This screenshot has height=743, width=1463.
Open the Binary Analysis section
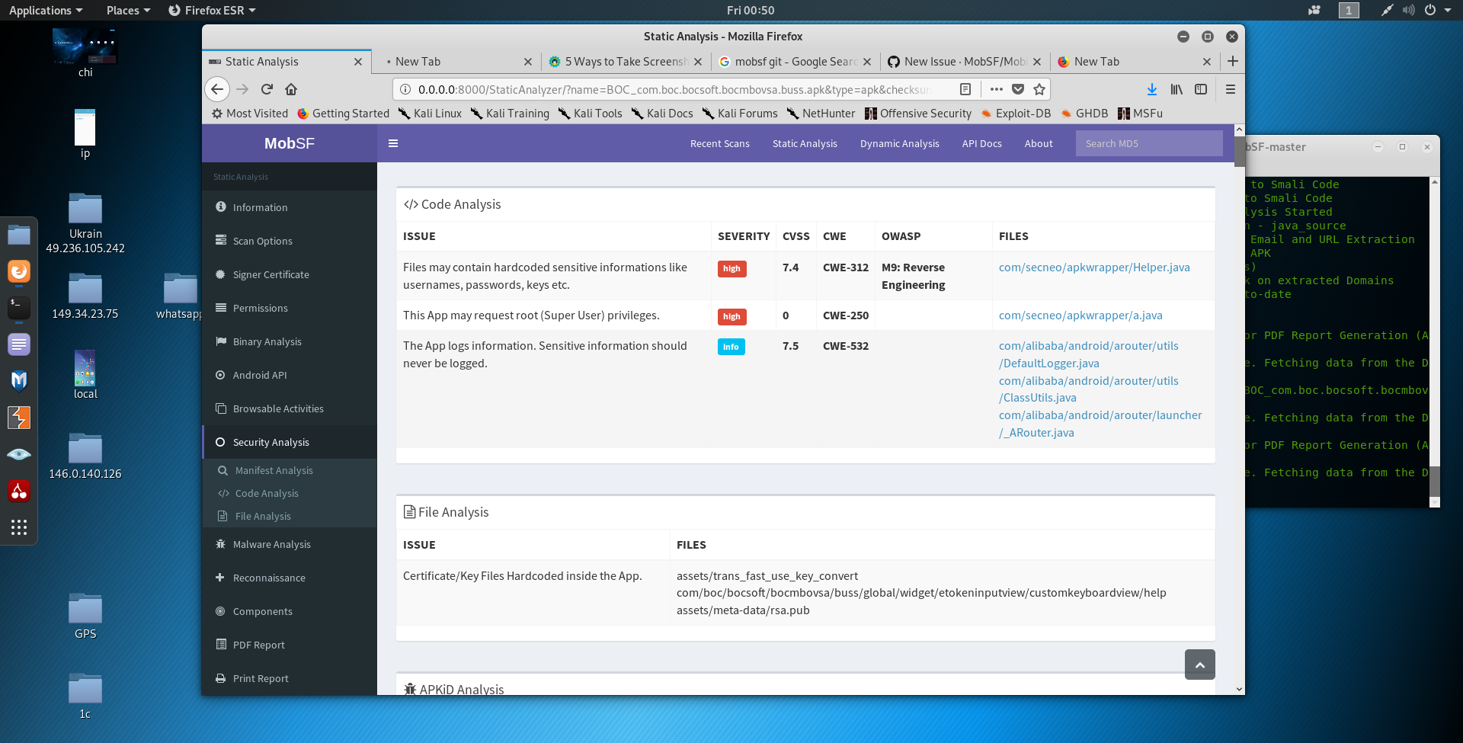coord(267,341)
